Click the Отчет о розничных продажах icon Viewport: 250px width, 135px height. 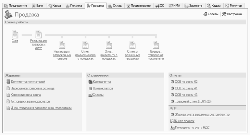[132, 45]
